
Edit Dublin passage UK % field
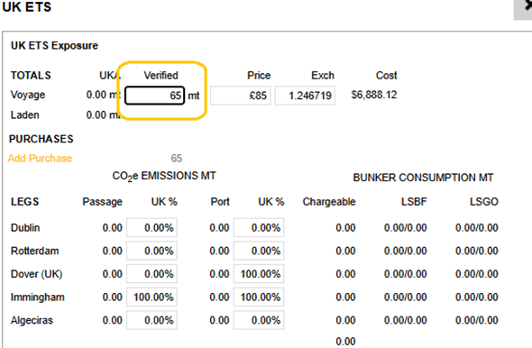pyautogui.click(x=152, y=227)
